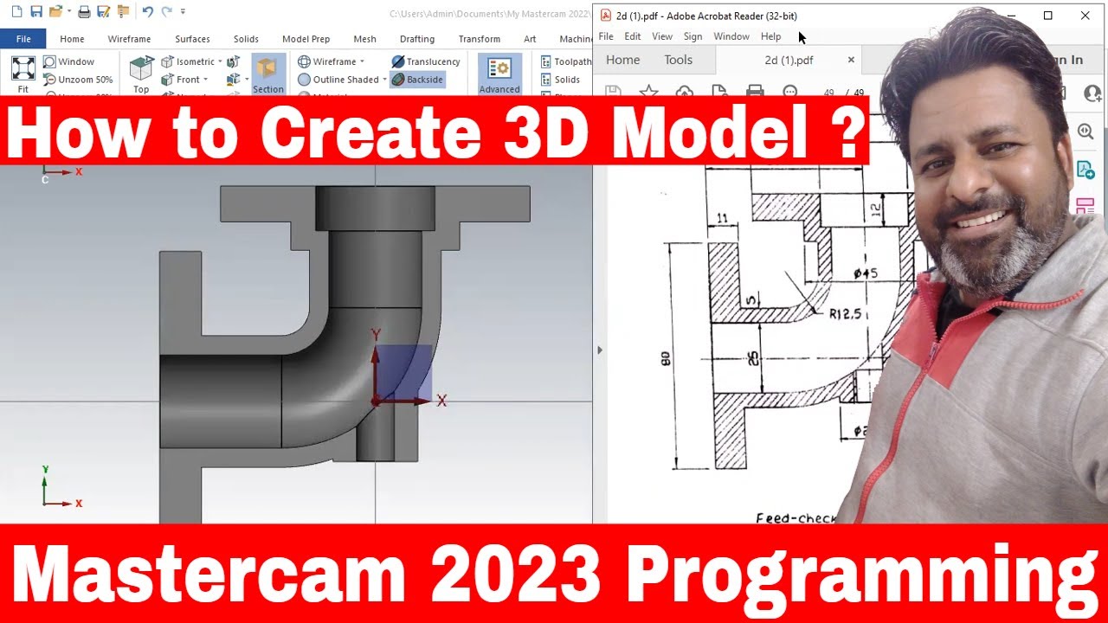The height and width of the screenshot is (623, 1108).
Task: Show the Solids manager panel
Action: tap(560, 80)
